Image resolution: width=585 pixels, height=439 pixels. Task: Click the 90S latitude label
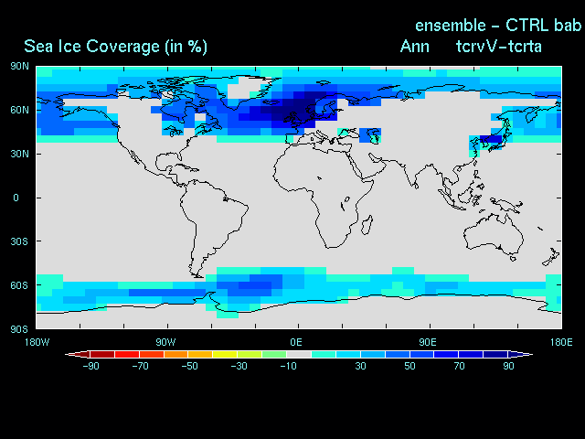(19, 329)
